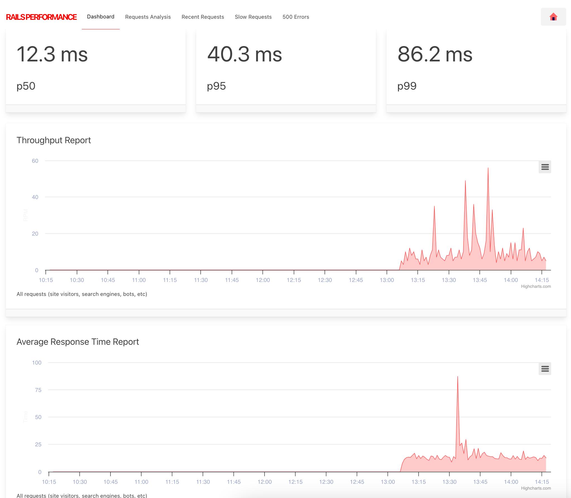Click the throughput spike near 13:15
Image resolution: width=571 pixels, height=498 pixels.
point(434,207)
